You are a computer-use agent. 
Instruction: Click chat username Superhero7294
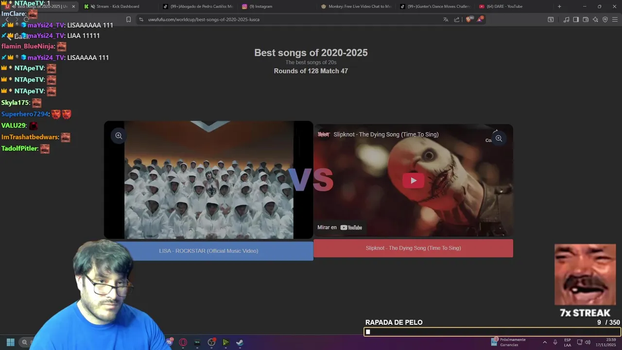point(25,114)
